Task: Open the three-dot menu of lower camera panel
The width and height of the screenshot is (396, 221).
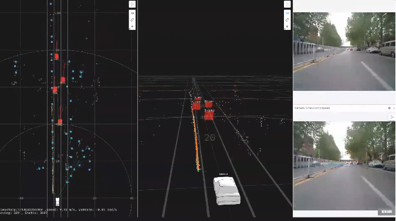Action: 394,108
